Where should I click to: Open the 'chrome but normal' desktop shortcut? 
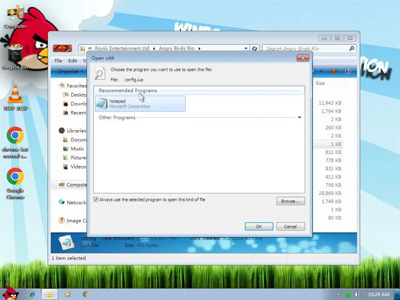15,142
